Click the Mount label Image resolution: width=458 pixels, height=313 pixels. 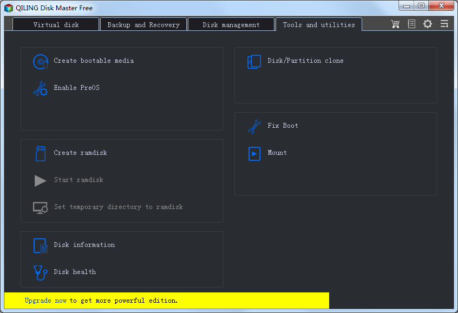(277, 153)
